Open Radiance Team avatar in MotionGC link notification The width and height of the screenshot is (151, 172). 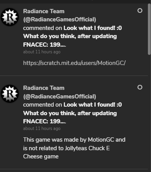point(10,17)
